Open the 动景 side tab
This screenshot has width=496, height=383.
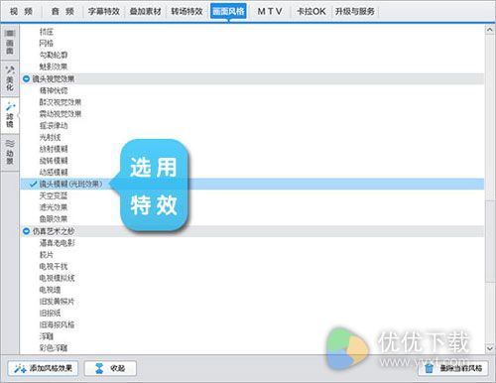coord(10,152)
